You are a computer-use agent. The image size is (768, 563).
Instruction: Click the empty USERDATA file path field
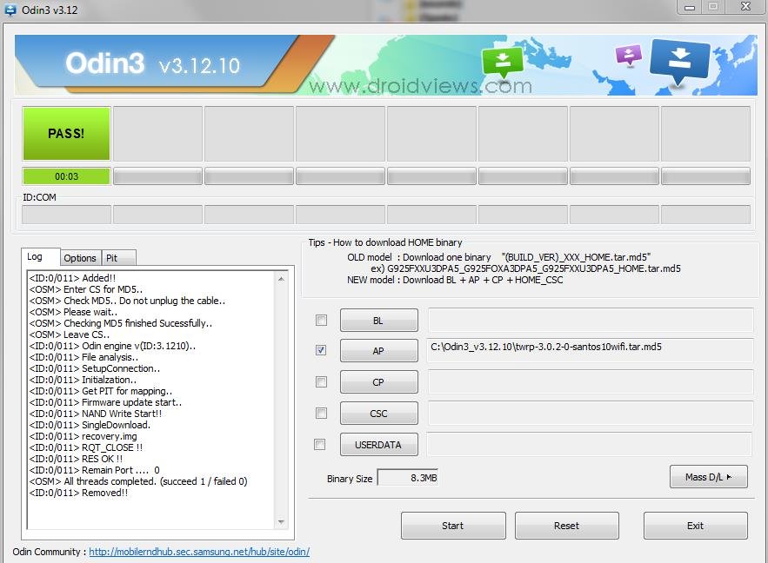pyautogui.click(x=589, y=444)
